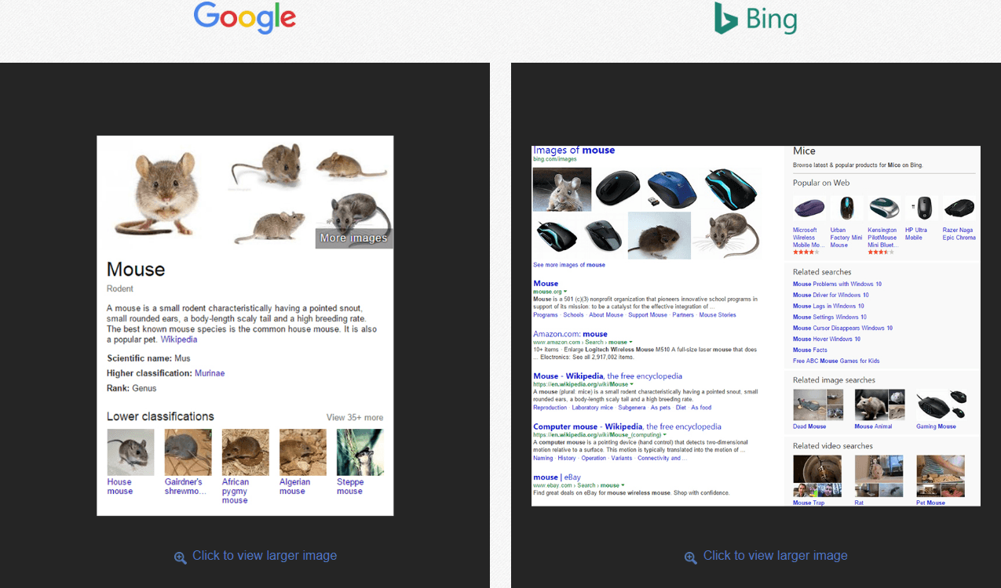
Task: Click Mouse Cursor Disappears Windows 10 search
Action: point(842,328)
